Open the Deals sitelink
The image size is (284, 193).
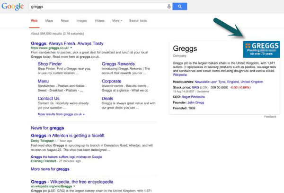coord(107,98)
